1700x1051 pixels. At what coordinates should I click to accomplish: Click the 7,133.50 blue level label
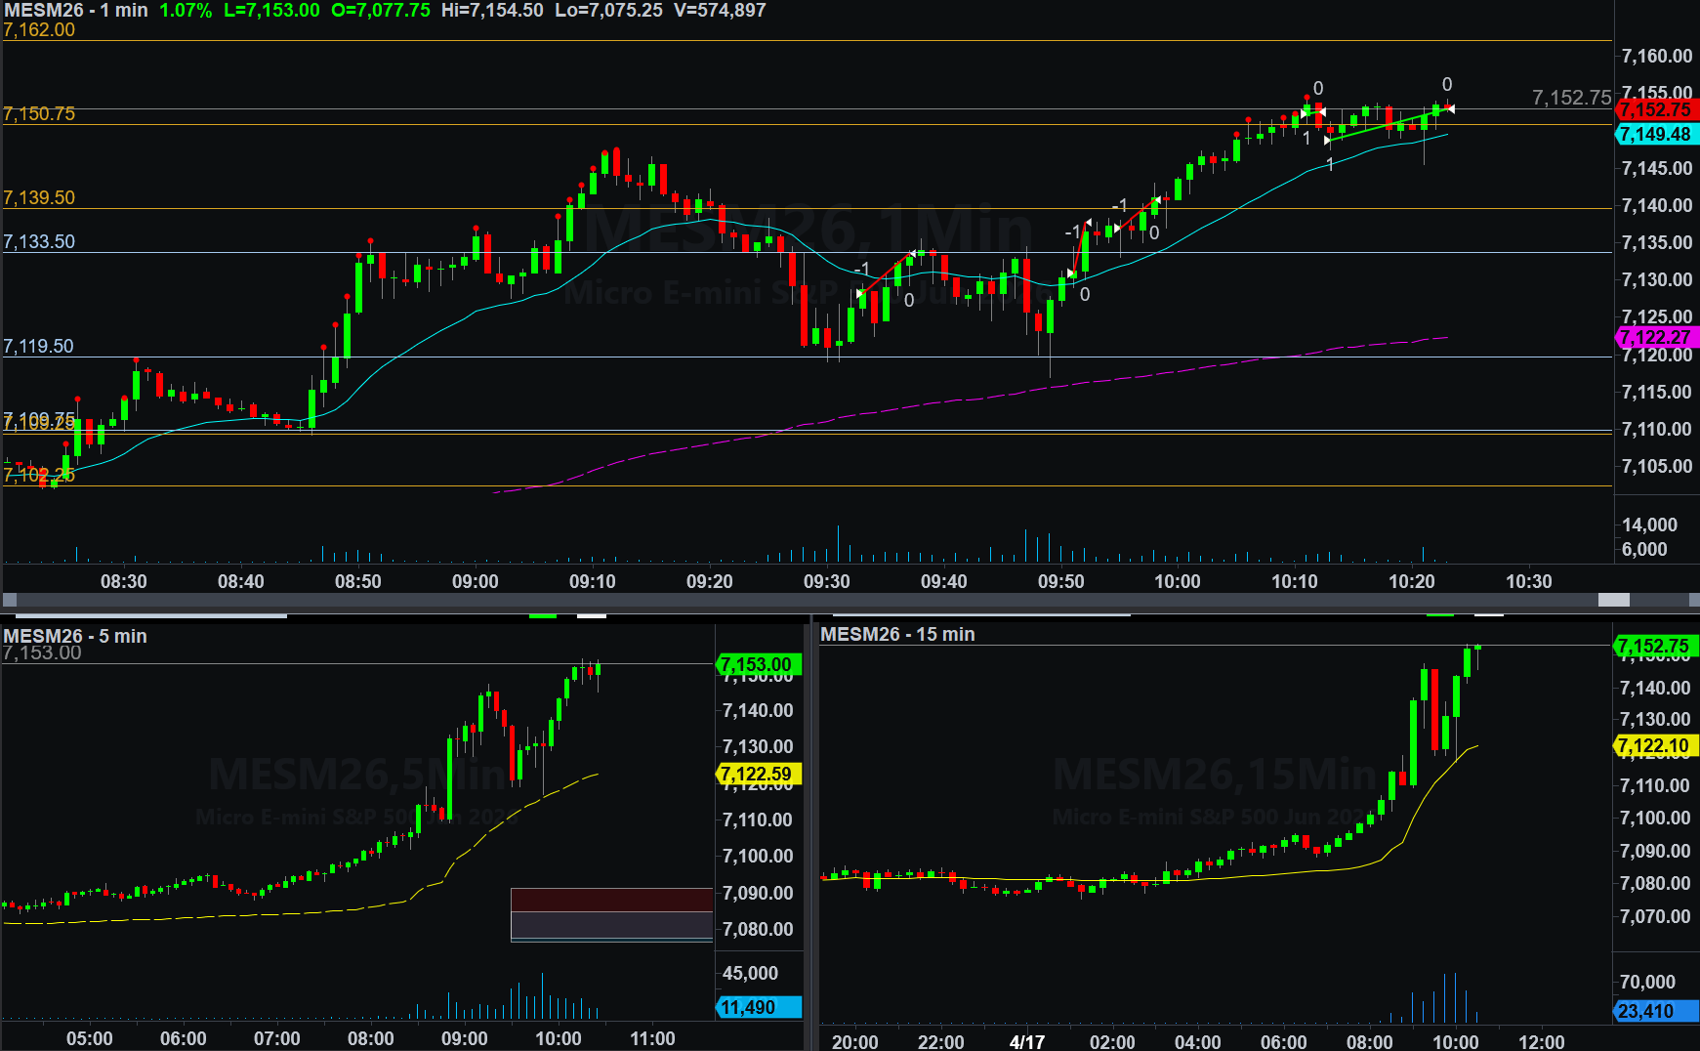(x=39, y=242)
